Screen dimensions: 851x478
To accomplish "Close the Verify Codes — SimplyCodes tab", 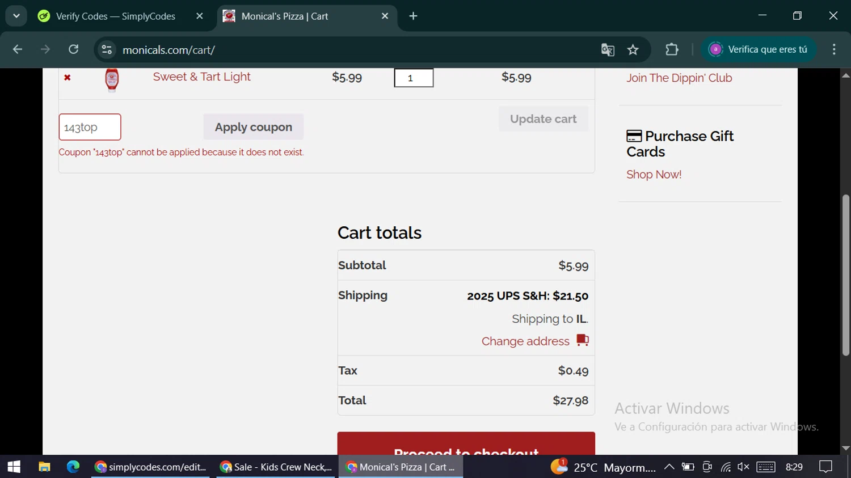I will coord(199,16).
